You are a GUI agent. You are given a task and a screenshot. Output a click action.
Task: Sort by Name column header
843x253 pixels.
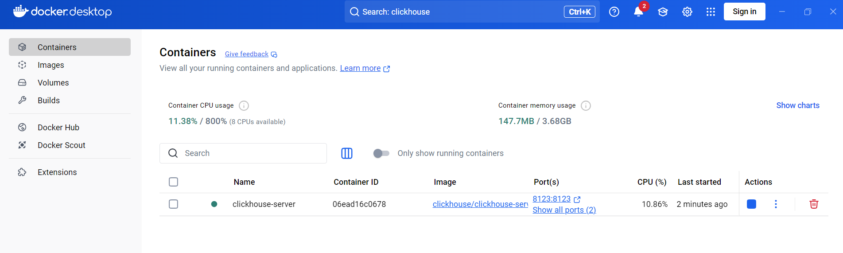[244, 182]
